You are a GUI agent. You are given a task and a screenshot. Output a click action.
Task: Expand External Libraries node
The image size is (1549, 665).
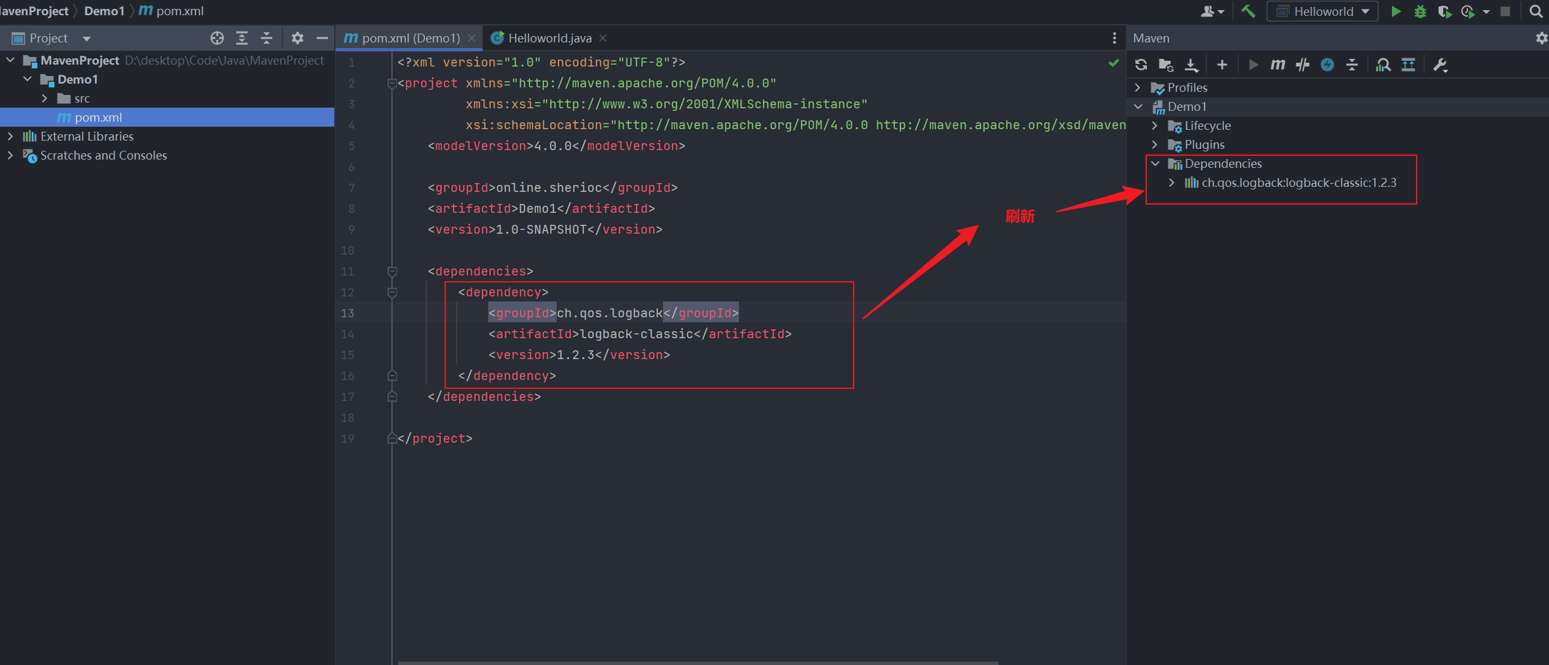coord(10,136)
